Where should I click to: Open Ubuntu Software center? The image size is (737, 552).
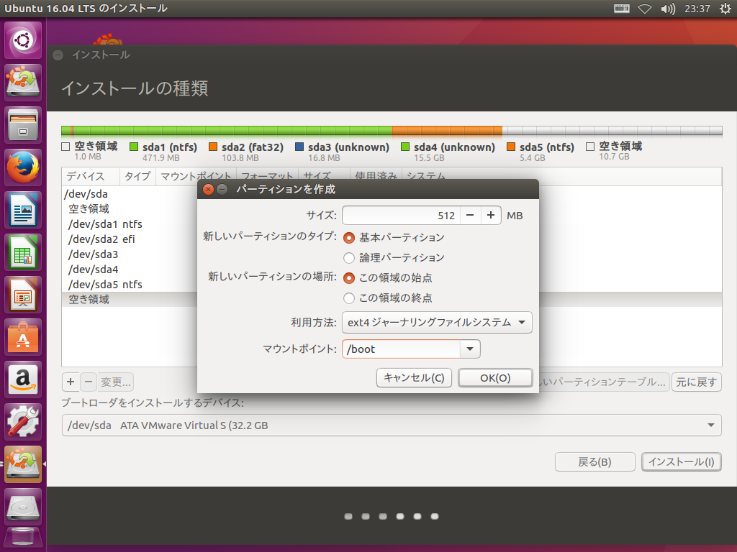22,337
